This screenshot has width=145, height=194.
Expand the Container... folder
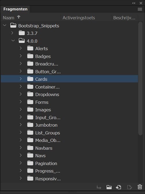[21, 86]
